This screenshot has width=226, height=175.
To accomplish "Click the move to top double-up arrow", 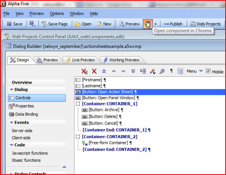I will coord(104,71).
